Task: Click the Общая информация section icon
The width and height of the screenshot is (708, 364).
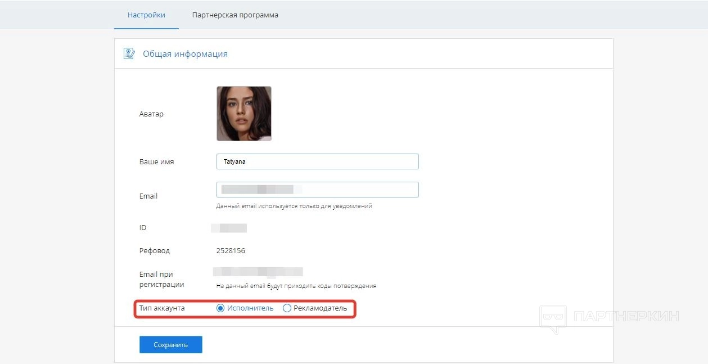Action: [129, 54]
